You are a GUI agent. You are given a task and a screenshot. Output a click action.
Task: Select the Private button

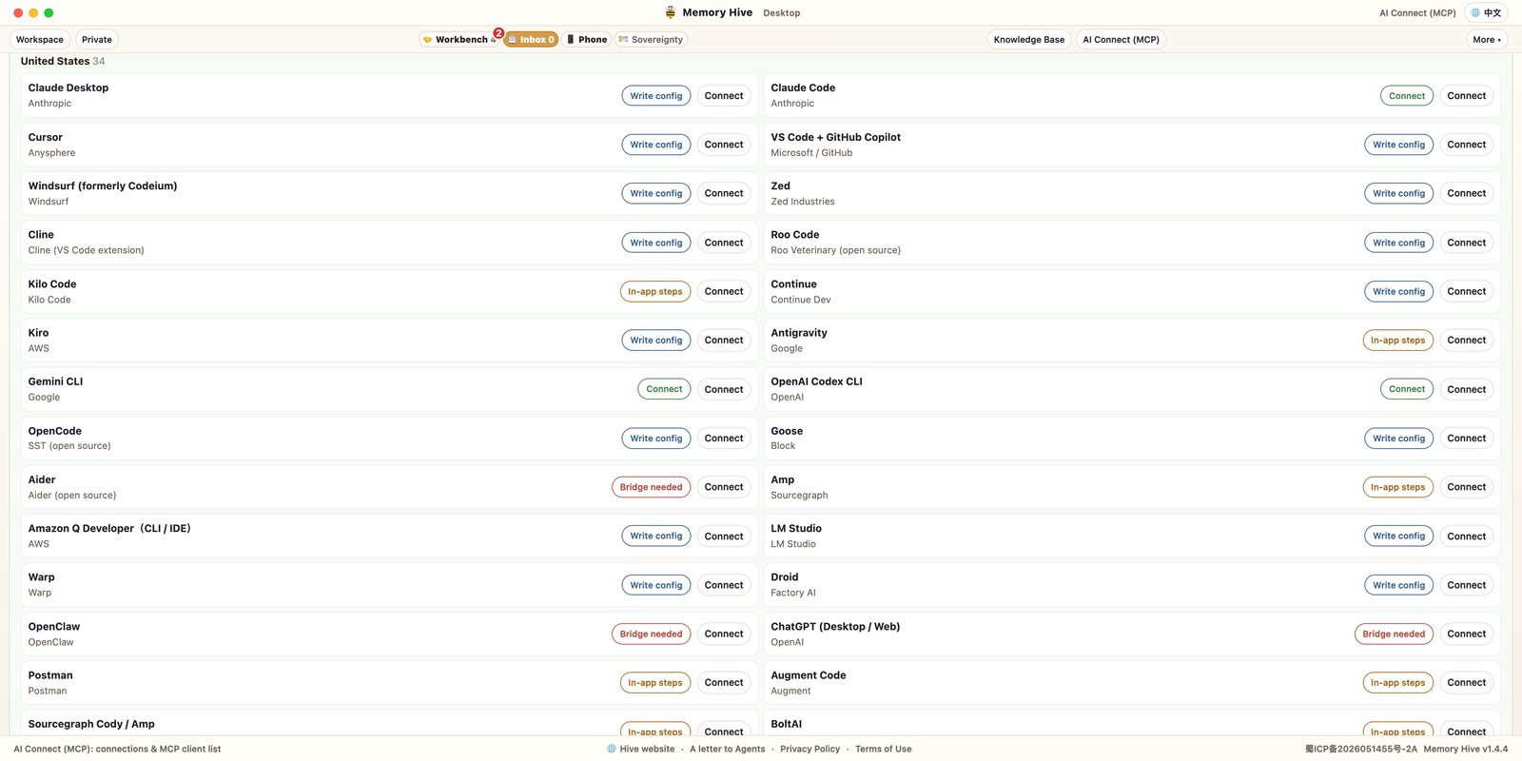coord(97,40)
